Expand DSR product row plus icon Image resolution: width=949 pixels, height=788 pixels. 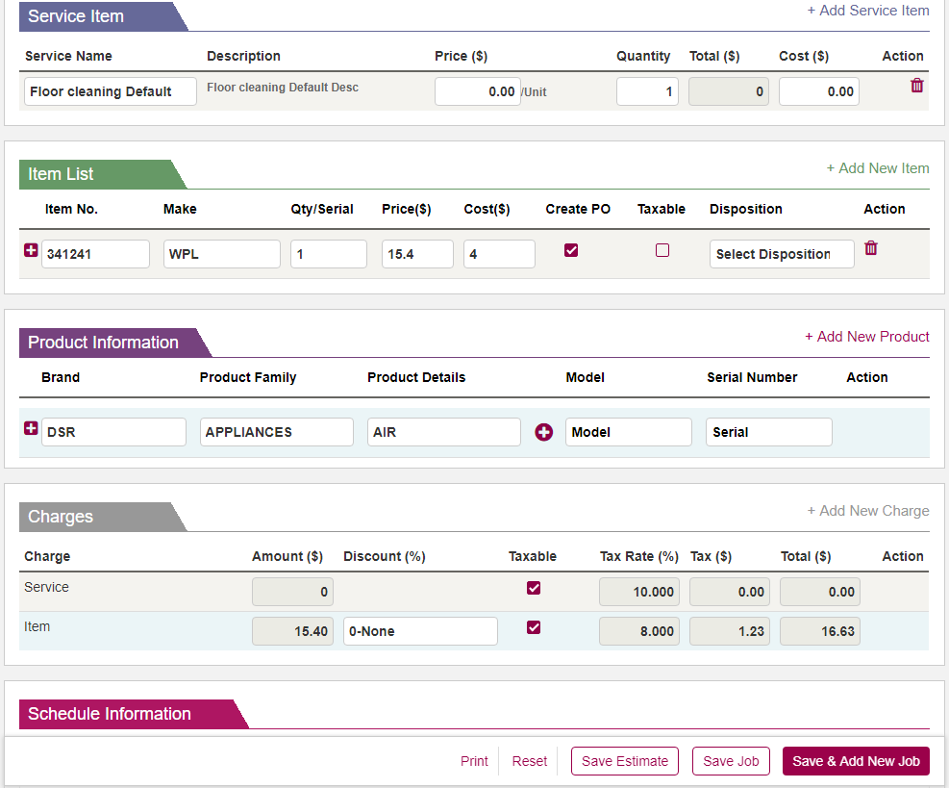click(x=31, y=428)
